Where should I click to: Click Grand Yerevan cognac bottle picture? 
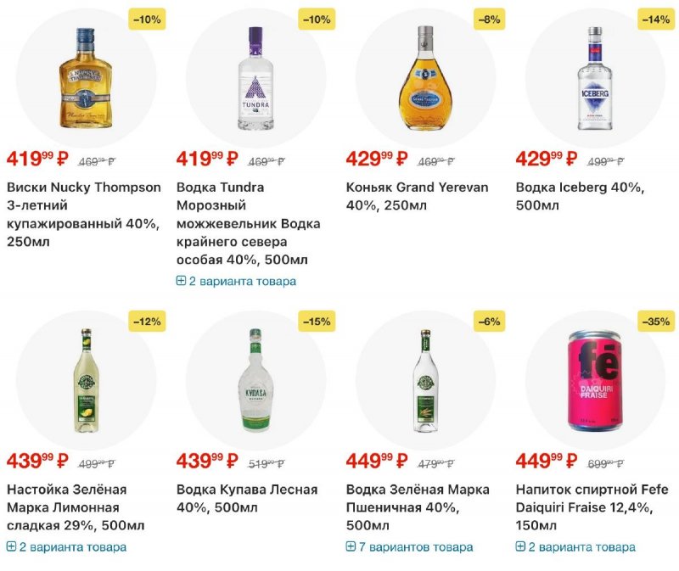click(x=425, y=78)
